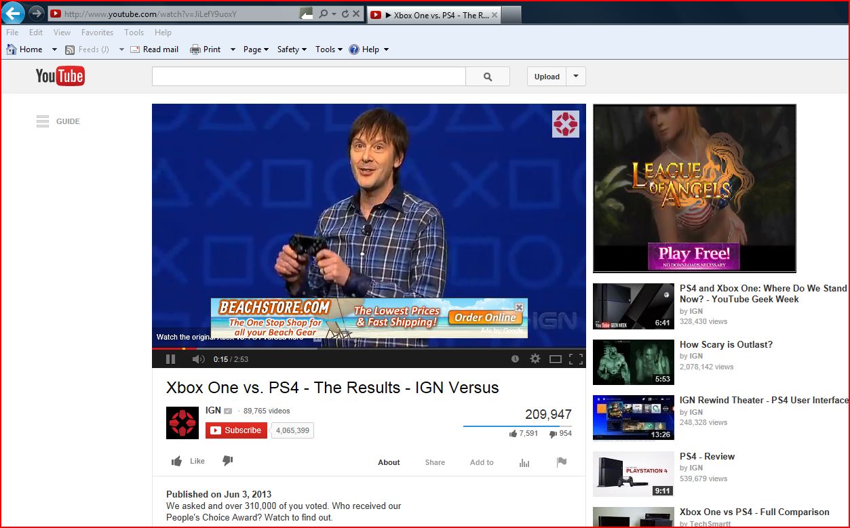This screenshot has width=850, height=528.
Task: Switch to theater mode player size
Action: 556,359
